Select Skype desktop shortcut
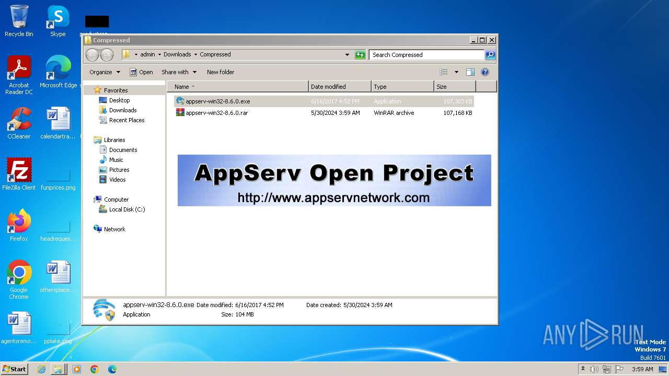Screen dimensions: 669x376 point(57,21)
